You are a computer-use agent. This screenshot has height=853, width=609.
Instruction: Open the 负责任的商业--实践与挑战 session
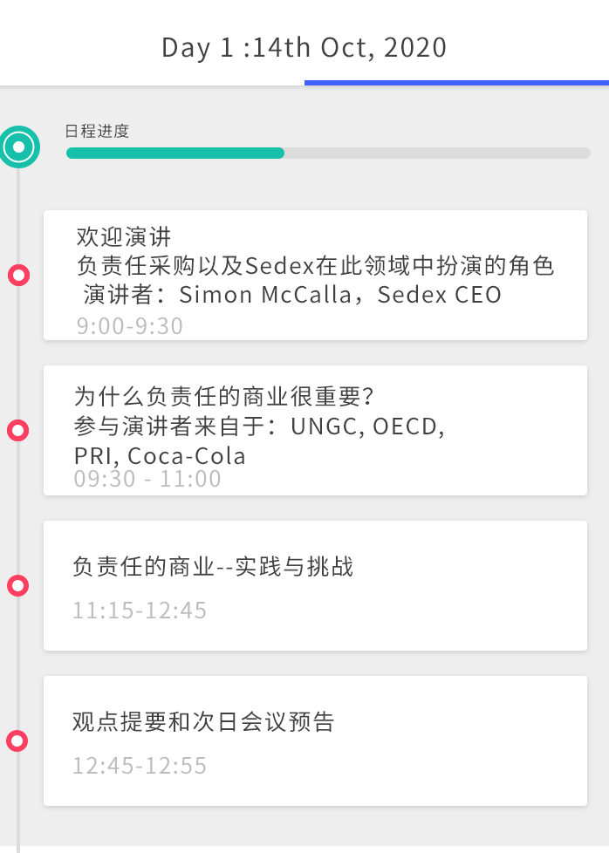pos(213,567)
